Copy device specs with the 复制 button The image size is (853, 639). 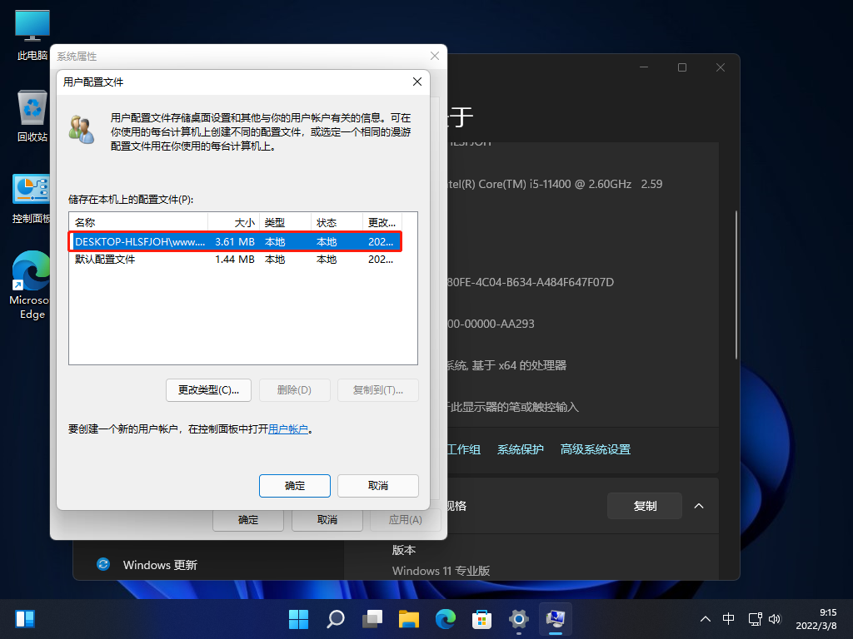(644, 506)
